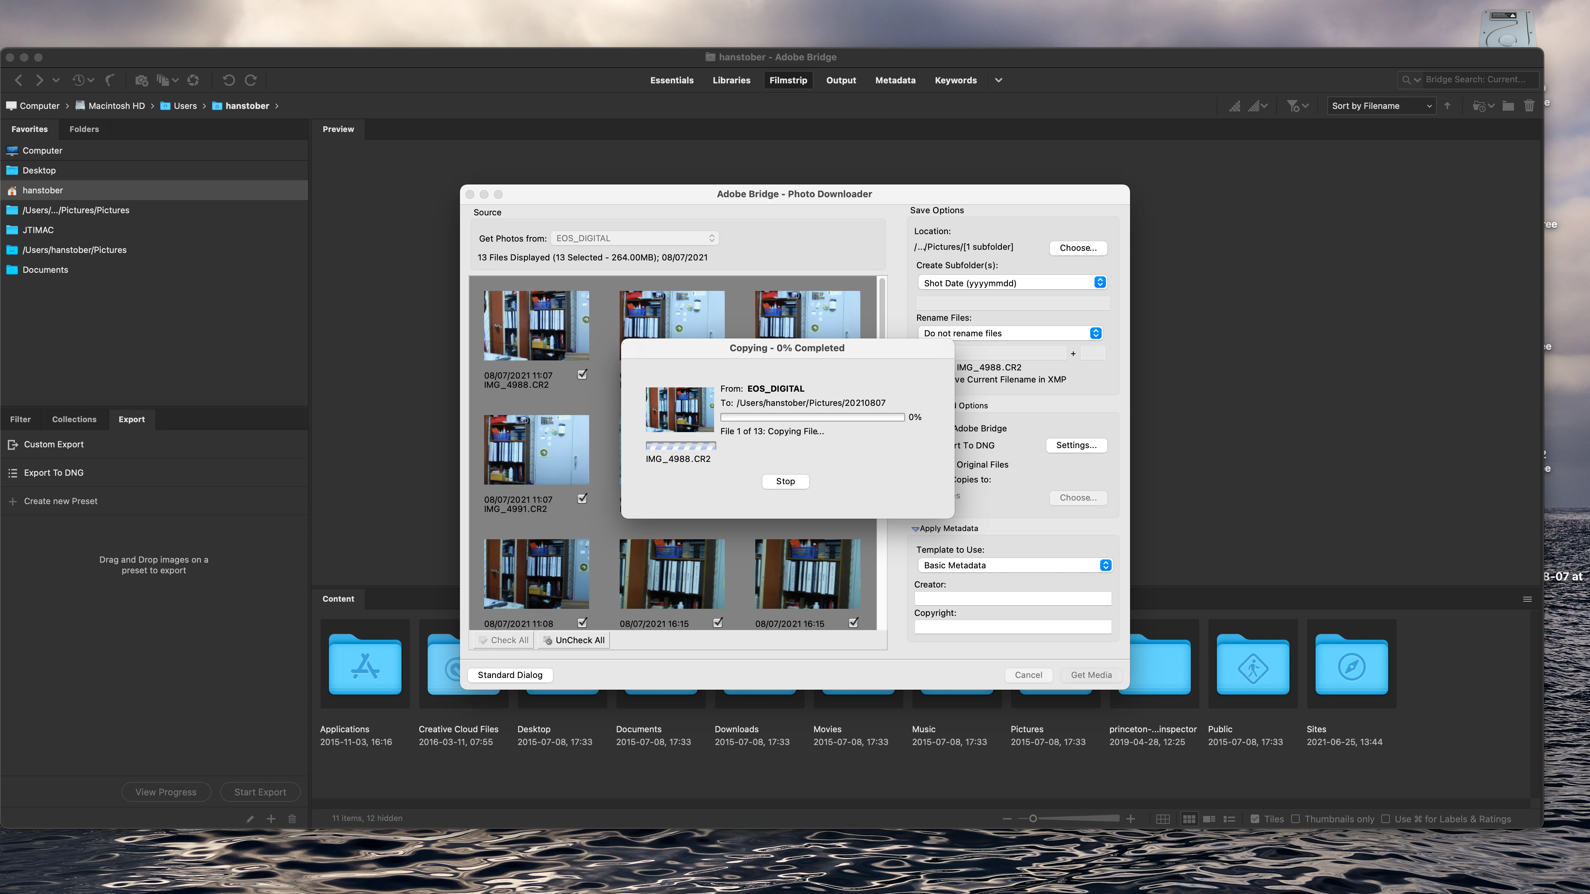
Task: Click the Open in Camera Raw aperture icon
Action: [x=193, y=80]
